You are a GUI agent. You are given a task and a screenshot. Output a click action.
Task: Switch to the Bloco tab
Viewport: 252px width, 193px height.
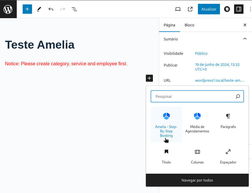[189, 25]
